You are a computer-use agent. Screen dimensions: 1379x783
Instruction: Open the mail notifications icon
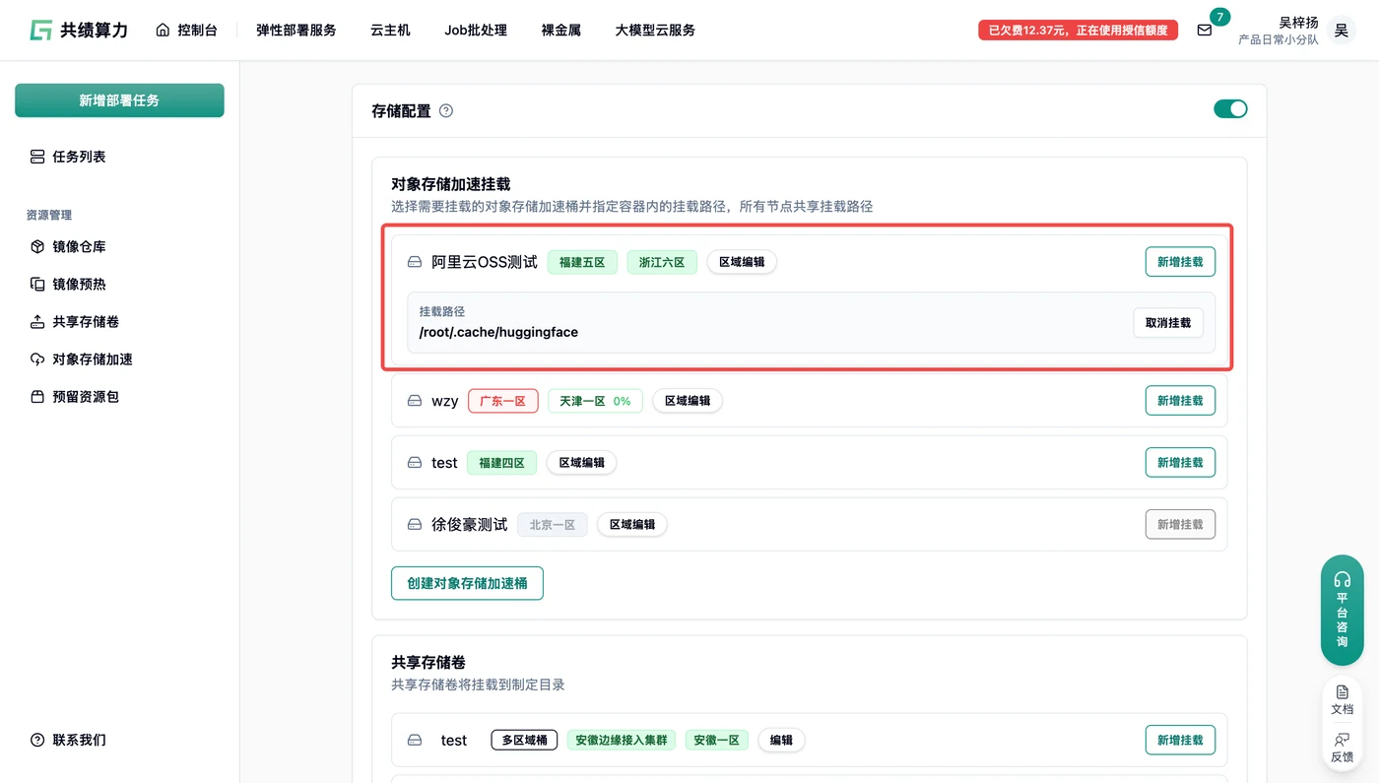pyautogui.click(x=1204, y=31)
